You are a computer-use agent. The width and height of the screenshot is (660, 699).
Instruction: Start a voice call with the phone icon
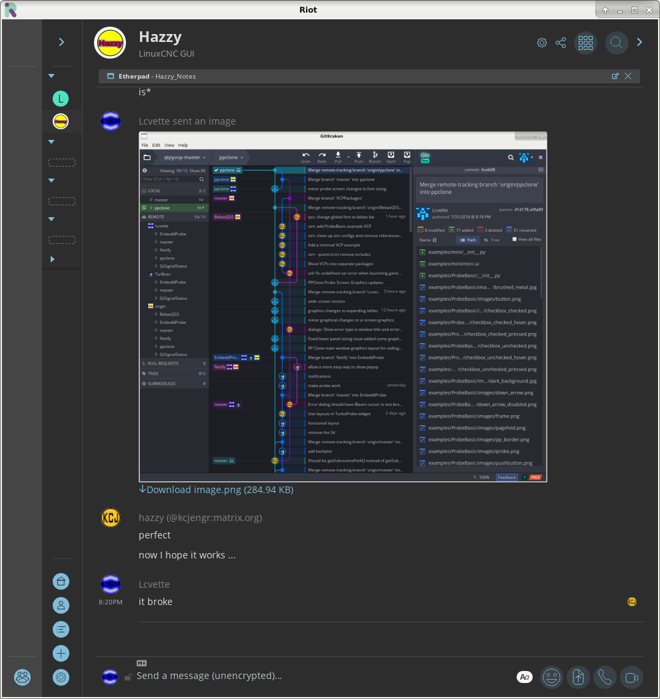pyautogui.click(x=605, y=678)
